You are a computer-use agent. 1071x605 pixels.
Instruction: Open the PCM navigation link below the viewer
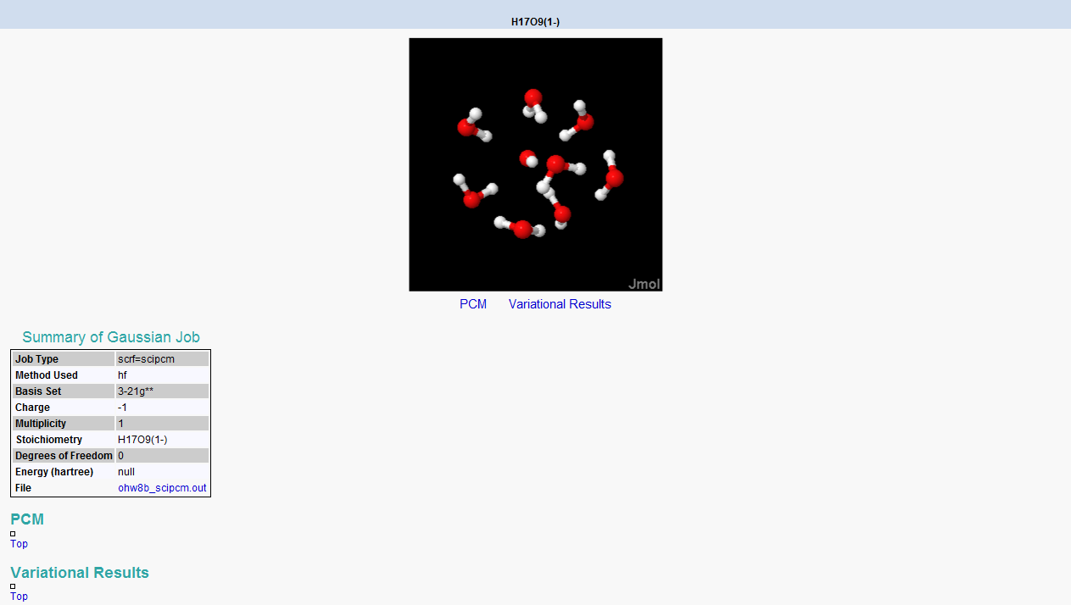472,303
